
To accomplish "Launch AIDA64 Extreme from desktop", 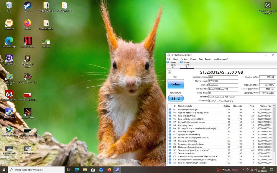I will (9, 95).
